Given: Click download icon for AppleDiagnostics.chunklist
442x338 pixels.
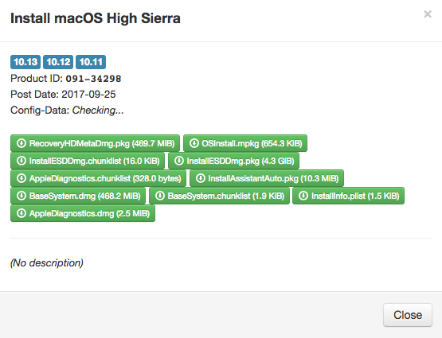Looking at the screenshot, I should point(22,178).
